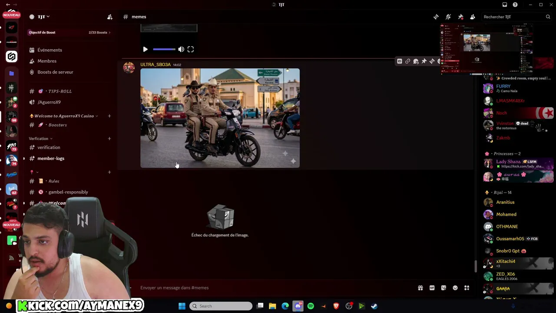Open Brave browser from taskbar
This screenshot has width=556, height=313.
click(336, 306)
